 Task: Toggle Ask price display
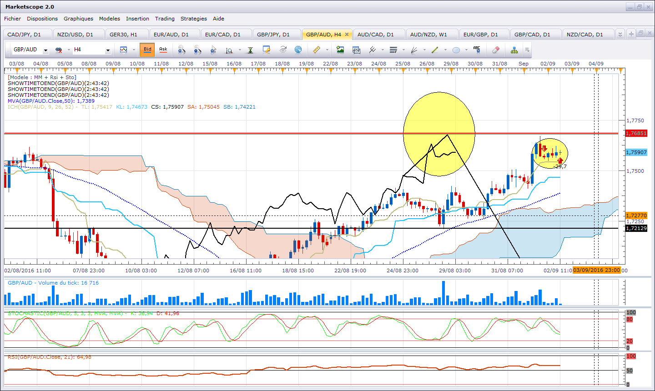pyautogui.click(x=163, y=50)
